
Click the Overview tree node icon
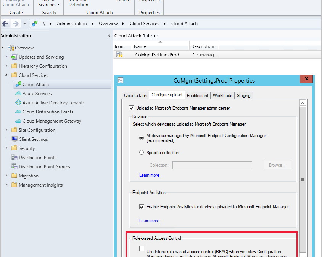[x=11, y=48]
